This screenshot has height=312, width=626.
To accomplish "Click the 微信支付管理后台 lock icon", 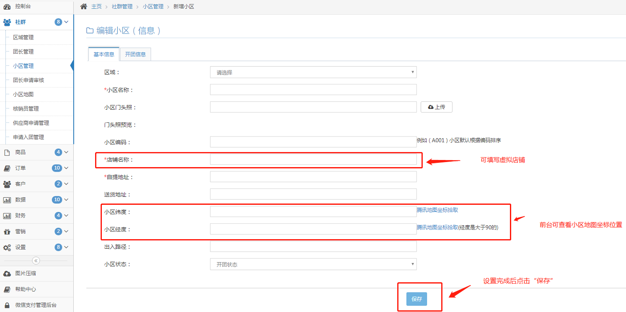I will click(x=7, y=305).
